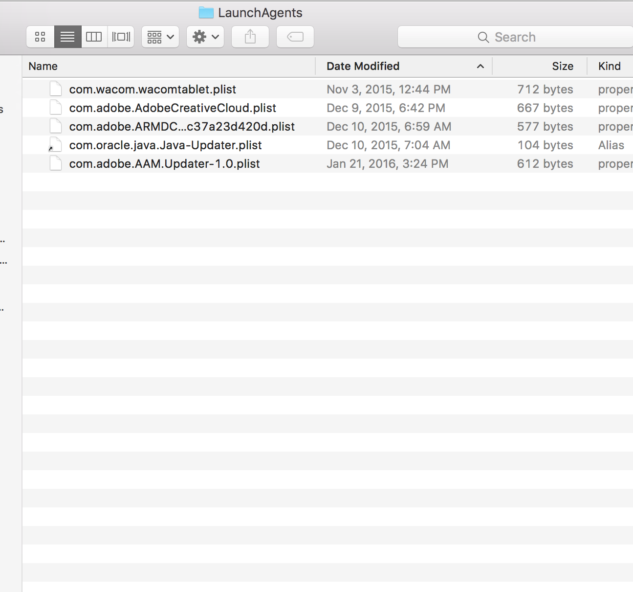Open the item arrangement dropdown
The height and width of the screenshot is (592, 633).
coord(160,37)
